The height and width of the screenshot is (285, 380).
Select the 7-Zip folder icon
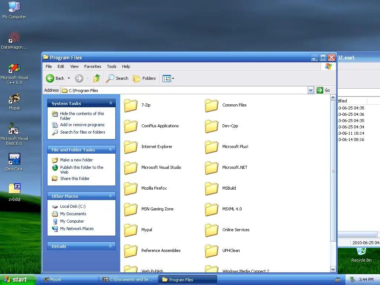131,105
